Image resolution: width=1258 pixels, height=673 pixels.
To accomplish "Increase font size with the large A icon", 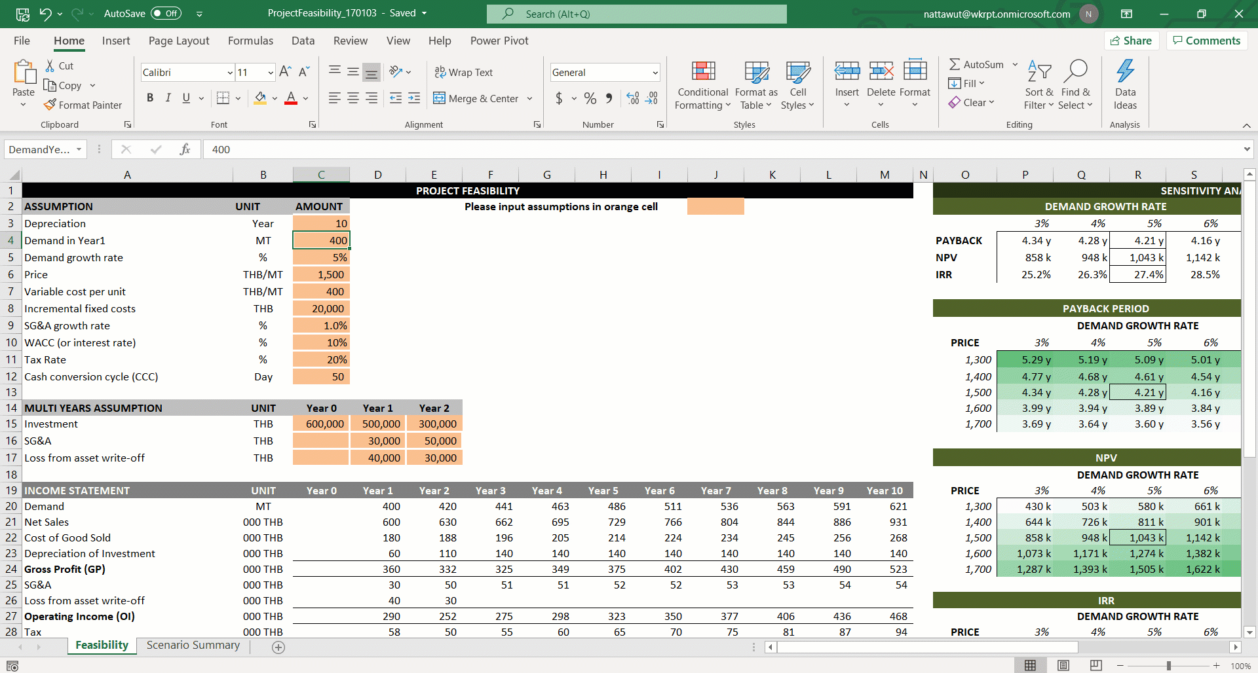I will [285, 72].
